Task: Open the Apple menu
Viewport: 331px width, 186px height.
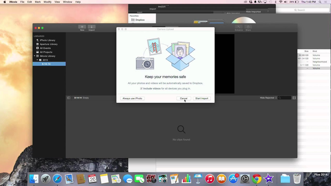Action: pos(4,2)
